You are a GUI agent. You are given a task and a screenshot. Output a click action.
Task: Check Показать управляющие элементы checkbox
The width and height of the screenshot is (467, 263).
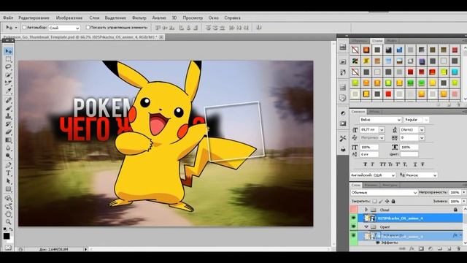pyautogui.click(x=88, y=28)
